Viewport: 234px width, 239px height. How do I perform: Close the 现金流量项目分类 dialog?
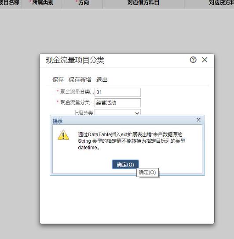tap(205, 60)
